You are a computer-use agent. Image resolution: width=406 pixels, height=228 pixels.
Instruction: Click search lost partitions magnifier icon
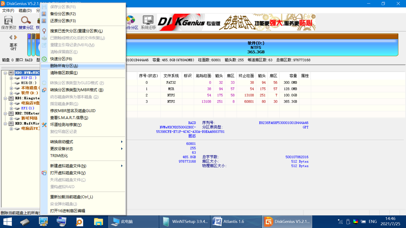(44, 31)
